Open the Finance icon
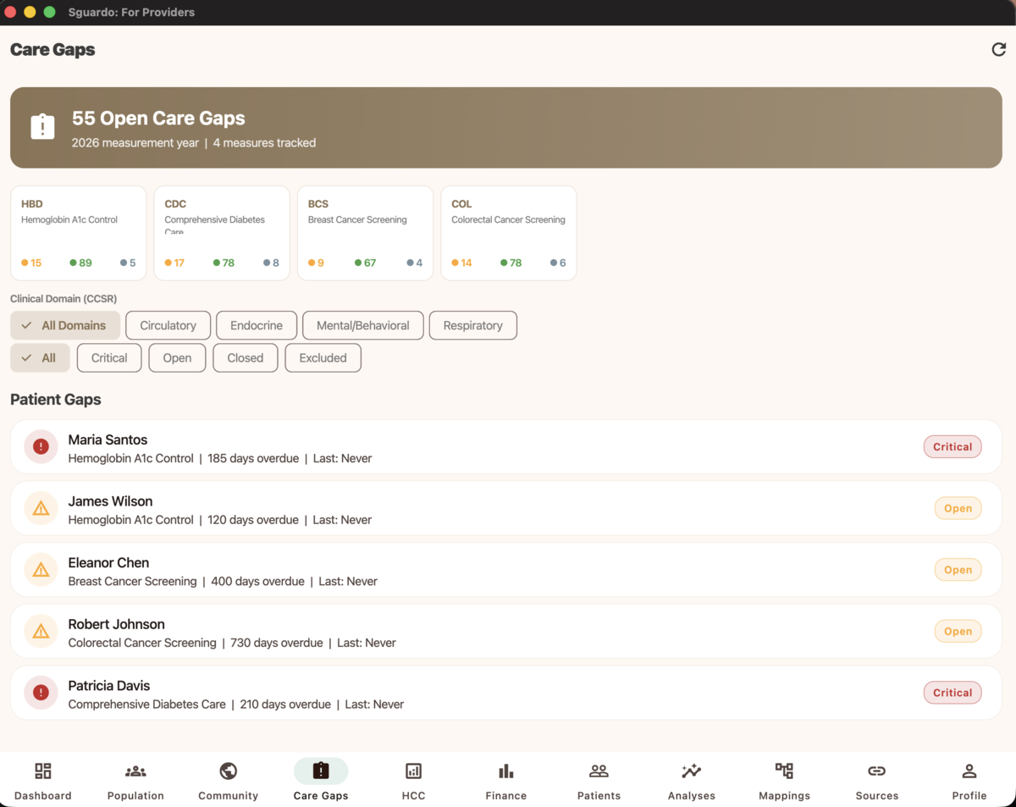 click(x=505, y=771)
